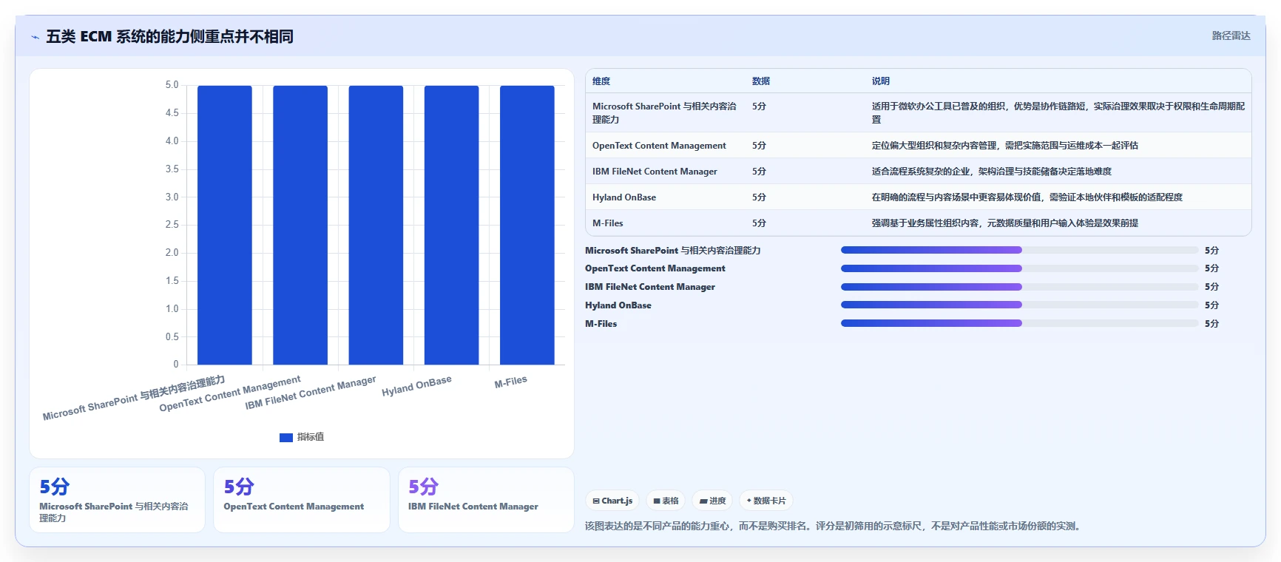Click the description starting 强调基于业务属性
The image size is (1281, 562).
(1005, 223)
